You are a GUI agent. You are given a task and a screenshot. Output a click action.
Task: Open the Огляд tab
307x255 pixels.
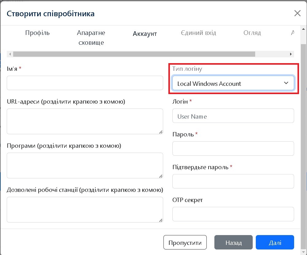pyautogui.click(x=252, y=33)
